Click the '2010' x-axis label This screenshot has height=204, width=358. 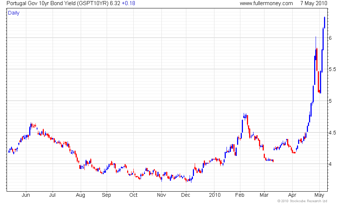215,195
